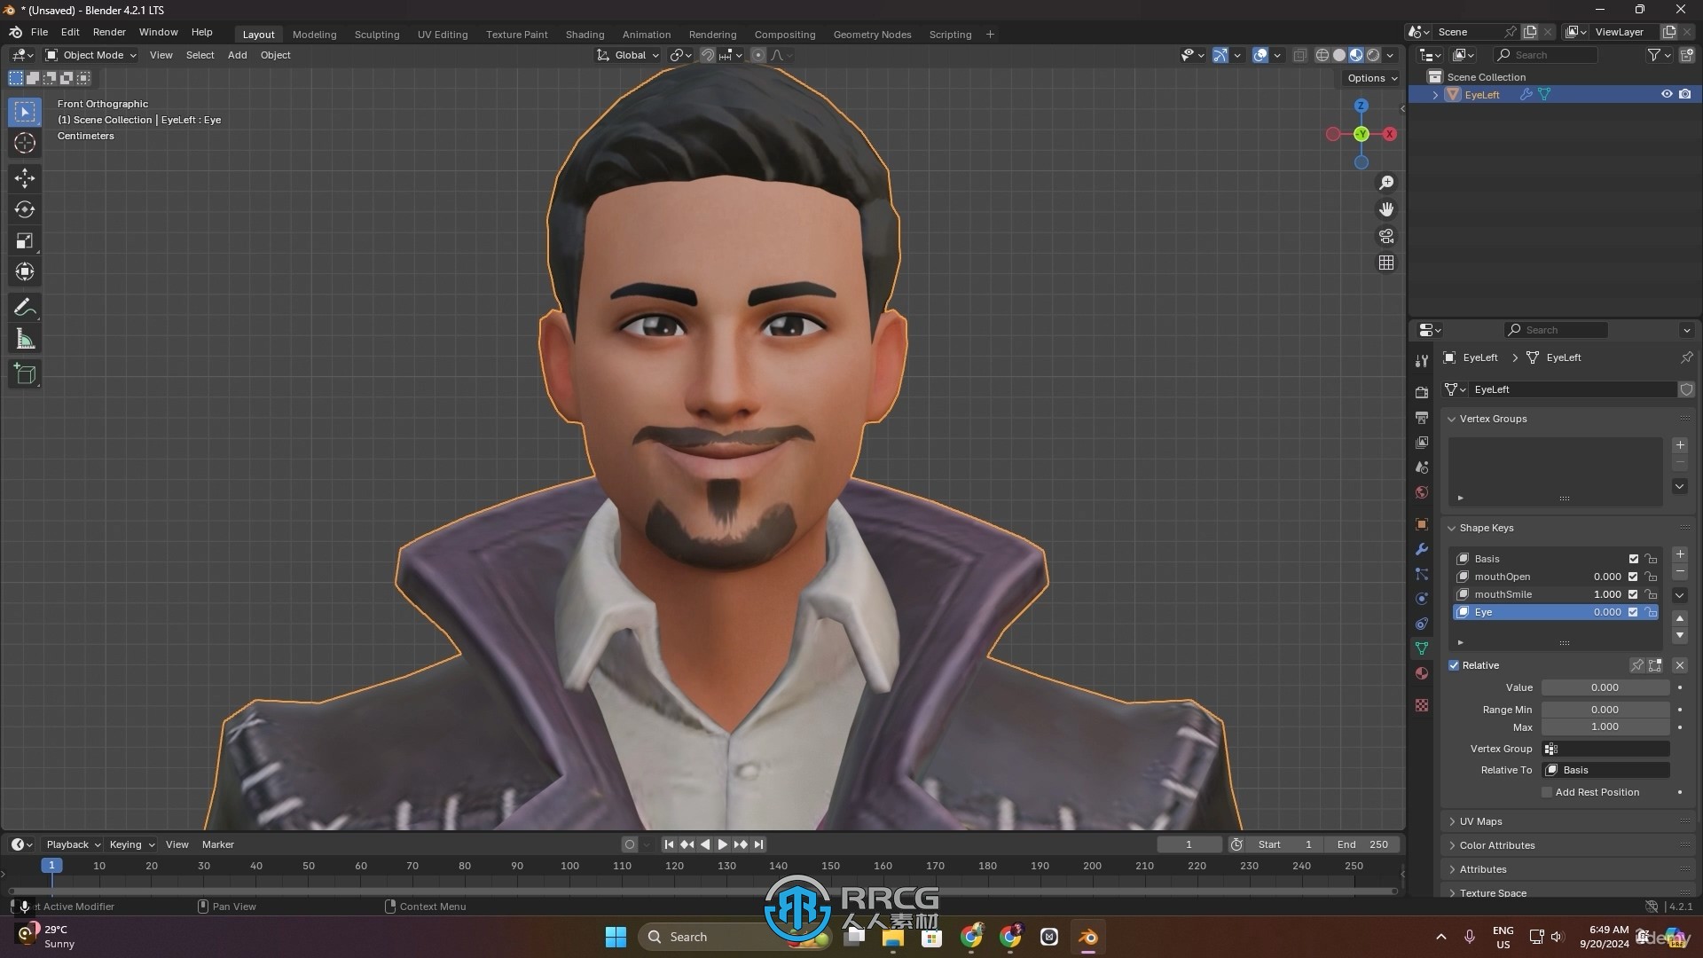
Task: Open the Marker menu in timeline
Action: tap(217, 844)
